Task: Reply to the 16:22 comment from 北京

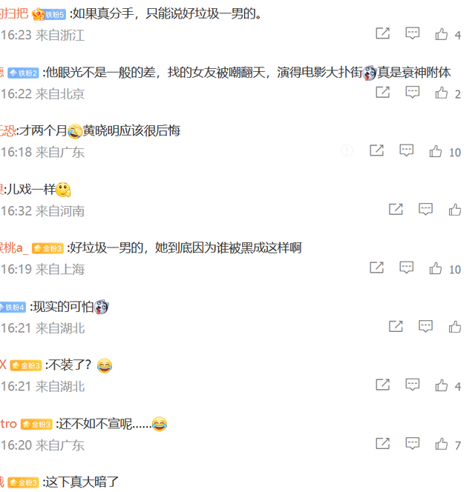Action: point(412,92)
